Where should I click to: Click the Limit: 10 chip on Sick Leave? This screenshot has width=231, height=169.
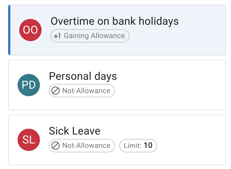click(x=138, y=145)
